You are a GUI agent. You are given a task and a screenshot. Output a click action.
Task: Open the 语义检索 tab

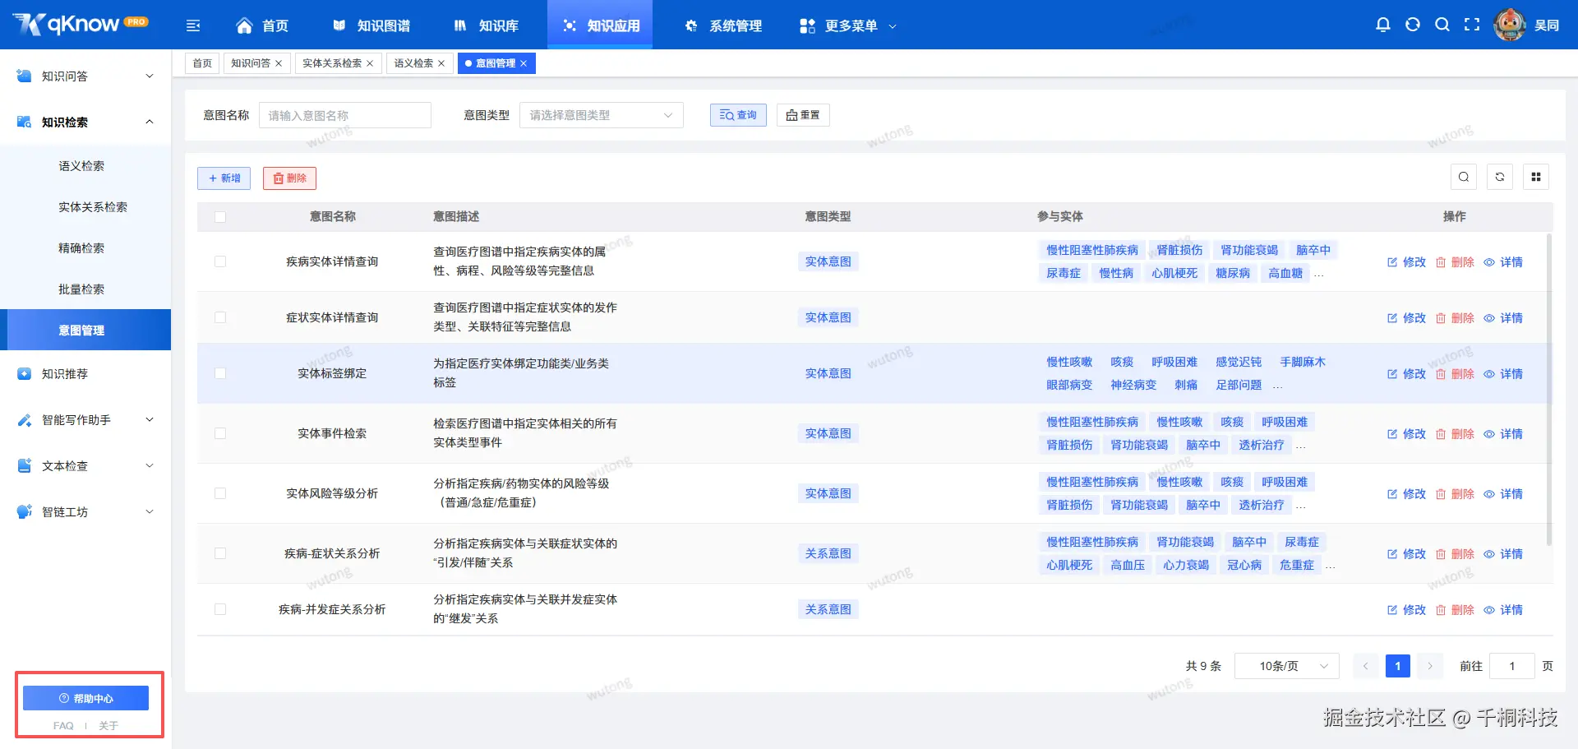pyautogui.click(x=413, y=63)
